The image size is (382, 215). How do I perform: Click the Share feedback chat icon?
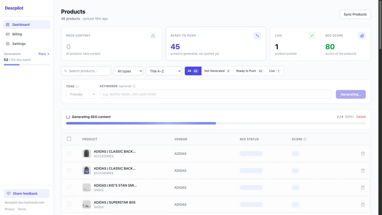point(9,193)
